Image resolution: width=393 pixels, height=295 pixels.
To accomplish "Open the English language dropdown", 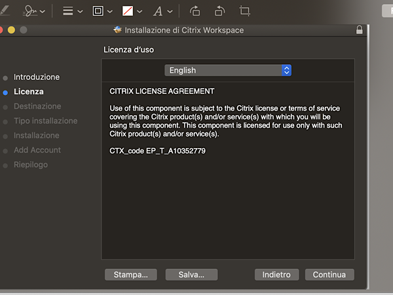I will (x=227, y=70).
